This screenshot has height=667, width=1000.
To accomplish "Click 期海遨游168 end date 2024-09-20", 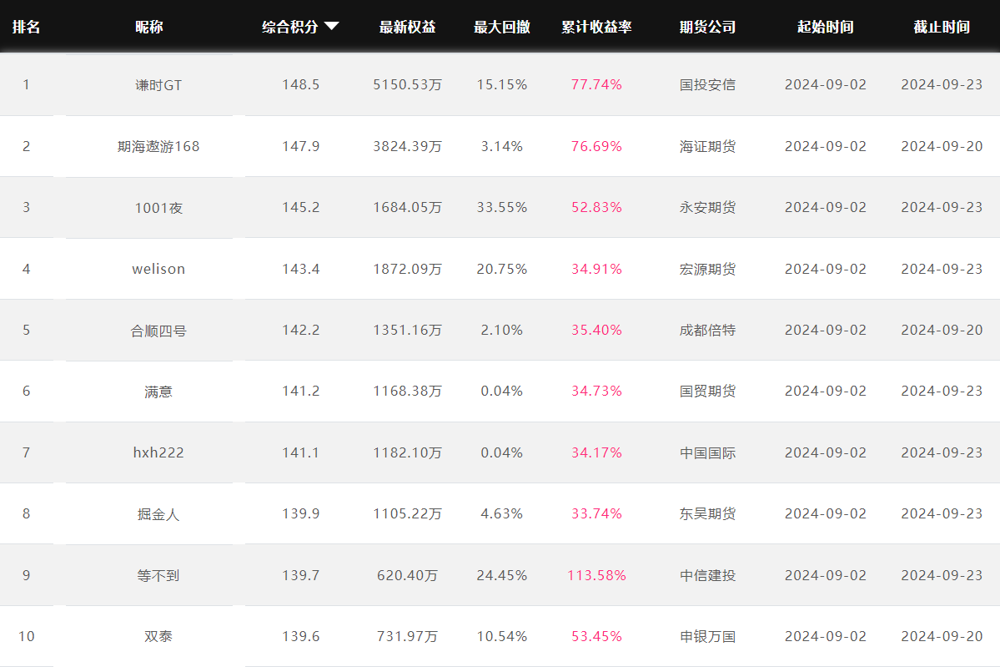I will pos(942,146).
